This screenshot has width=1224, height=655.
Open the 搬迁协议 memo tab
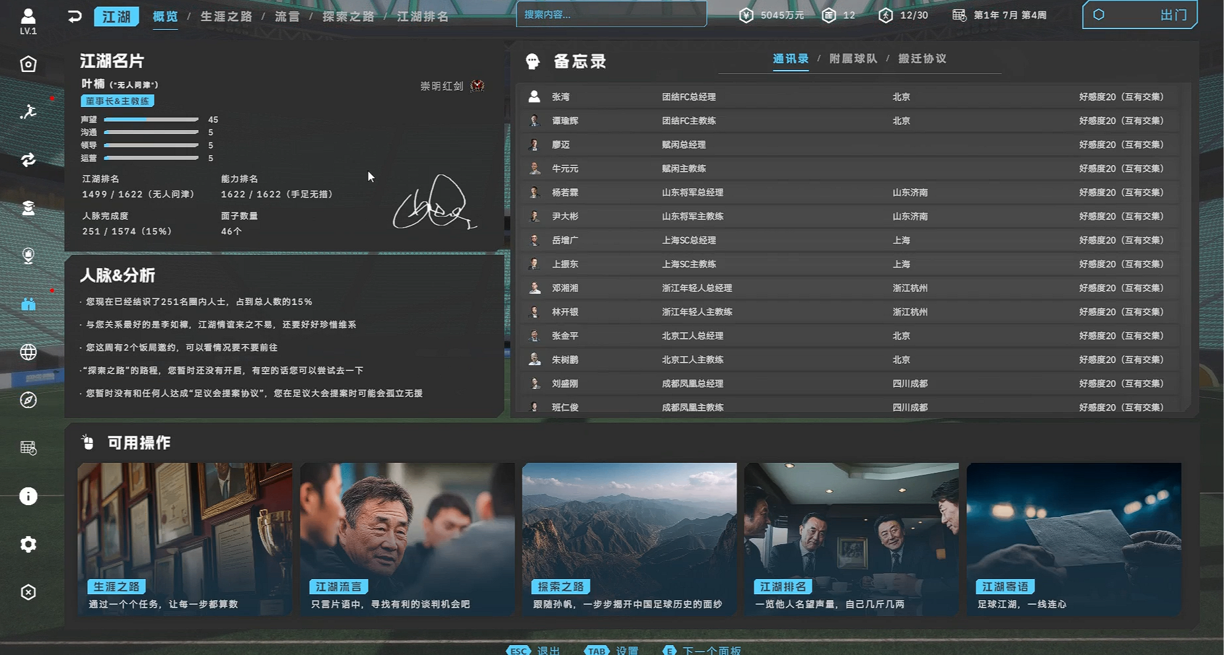coord(922,59)
